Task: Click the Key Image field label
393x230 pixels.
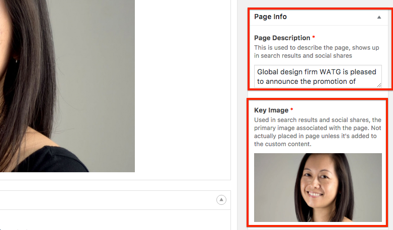Action: coord(271,110)
